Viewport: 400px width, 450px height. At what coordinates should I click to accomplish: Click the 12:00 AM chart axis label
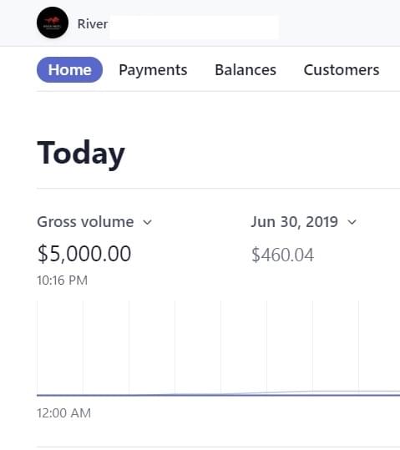pos(63,413)
